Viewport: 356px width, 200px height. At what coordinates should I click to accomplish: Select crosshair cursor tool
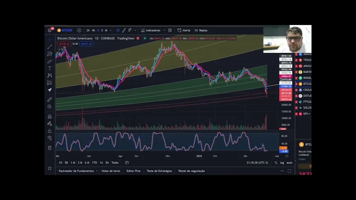pos(50,40)
